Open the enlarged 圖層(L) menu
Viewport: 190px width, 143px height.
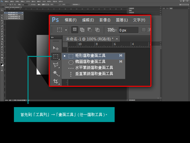tap(122, 20)
